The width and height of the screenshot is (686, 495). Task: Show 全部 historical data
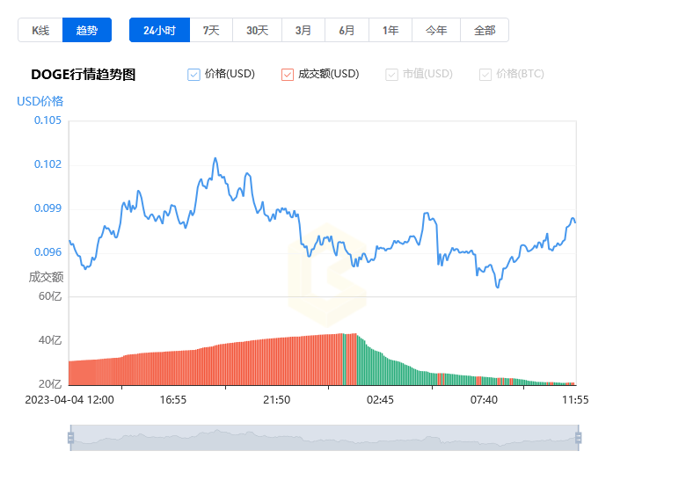485,30
